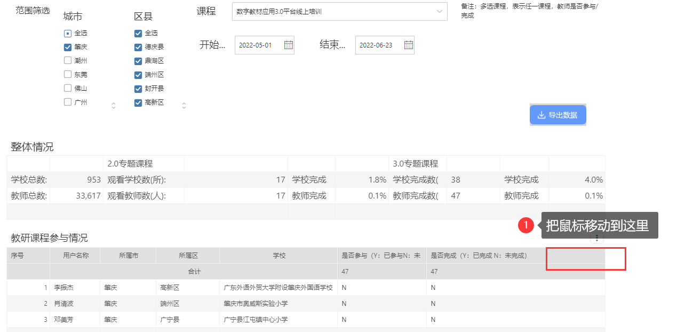This screenshot has height=332, width=677.
Task: Uncheck the 肇庆 city checkbox
Action: 67,47
